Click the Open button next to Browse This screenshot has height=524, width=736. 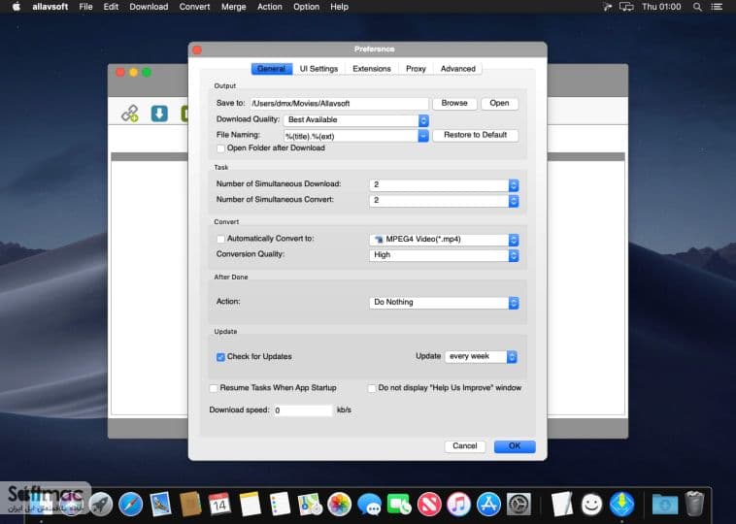pos(499,103)
